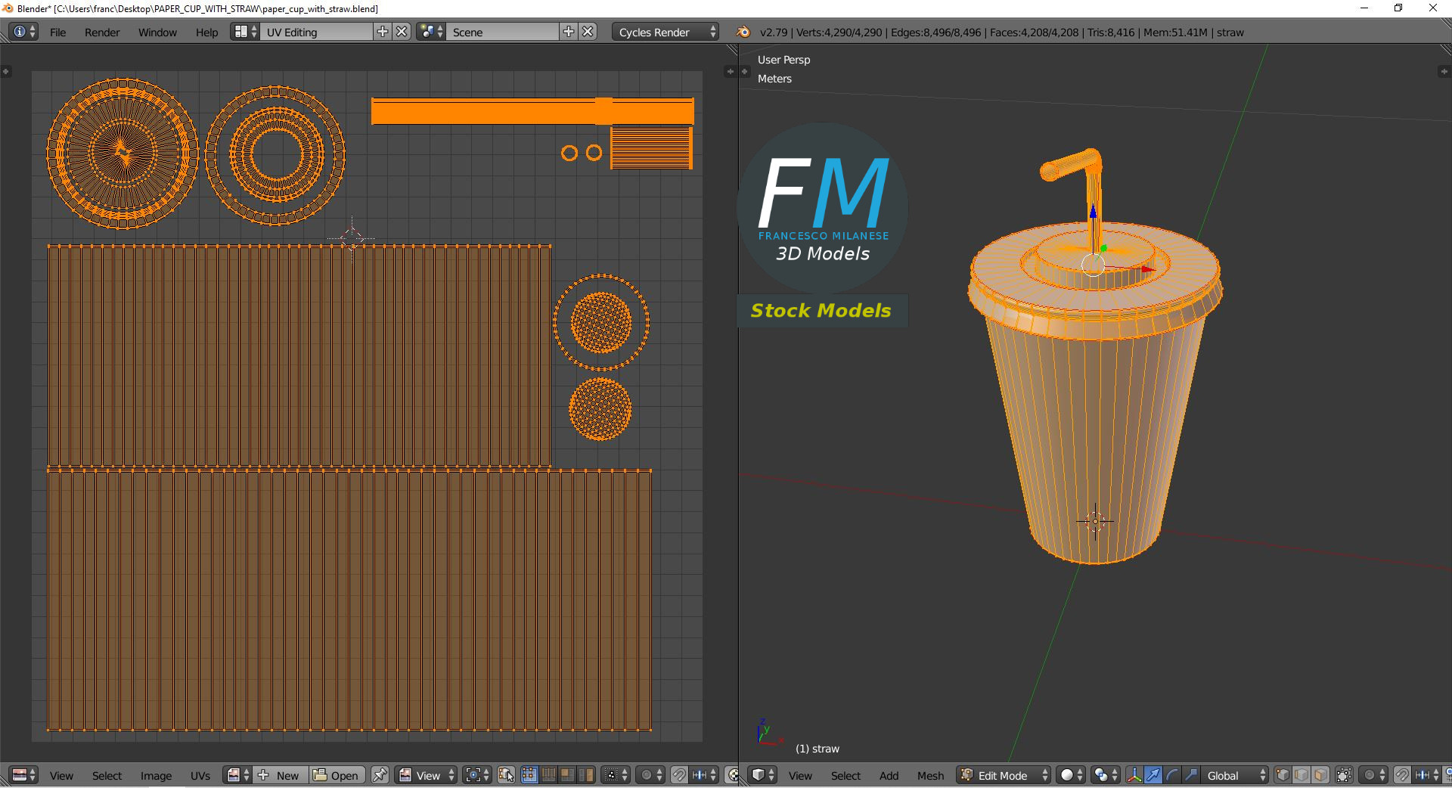Toggle limit selection to visible
This screenshot has height=788, width=1452.
1344,775
